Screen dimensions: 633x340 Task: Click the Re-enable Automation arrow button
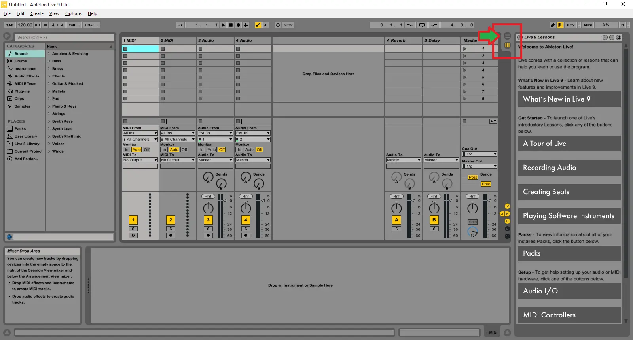[x=266, y=25]
